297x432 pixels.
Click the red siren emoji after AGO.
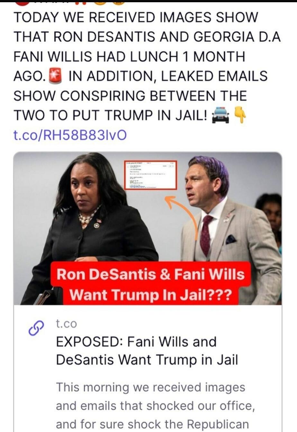(x=55, y=76)
